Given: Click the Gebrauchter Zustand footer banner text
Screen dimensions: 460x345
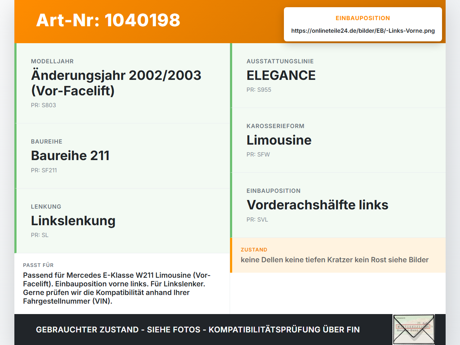Looking at the screenshot, I should coord(198,330).
